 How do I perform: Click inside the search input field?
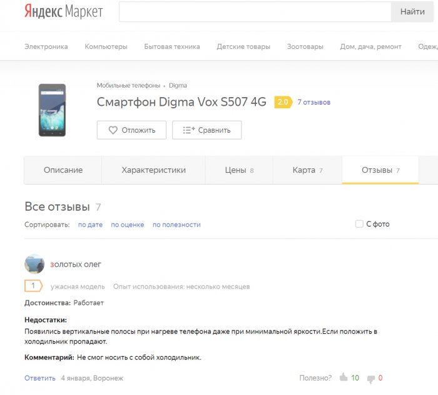(255, 11)
